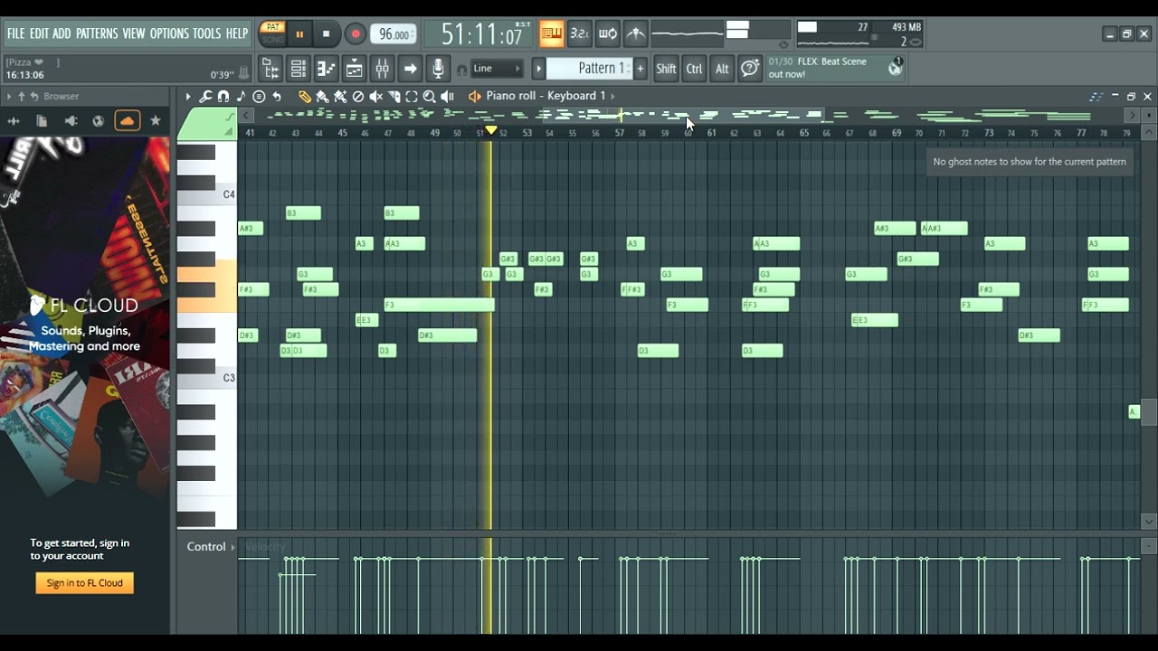Choose the select tool dashed square icon
This screenshot has height=651, width=1158.
point(412,96)
